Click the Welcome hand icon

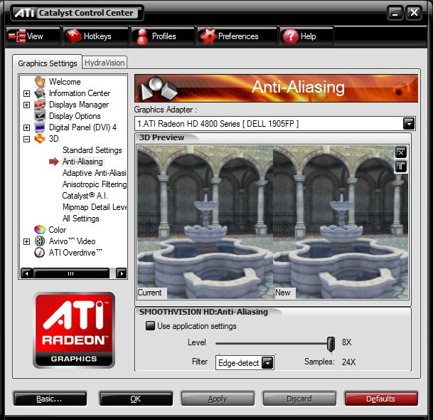pos(40,82)
